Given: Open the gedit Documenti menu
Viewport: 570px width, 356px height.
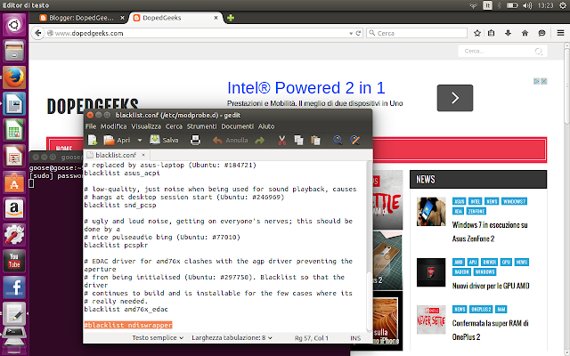Looking at the screenshot, I should click(x=238, y=126).
